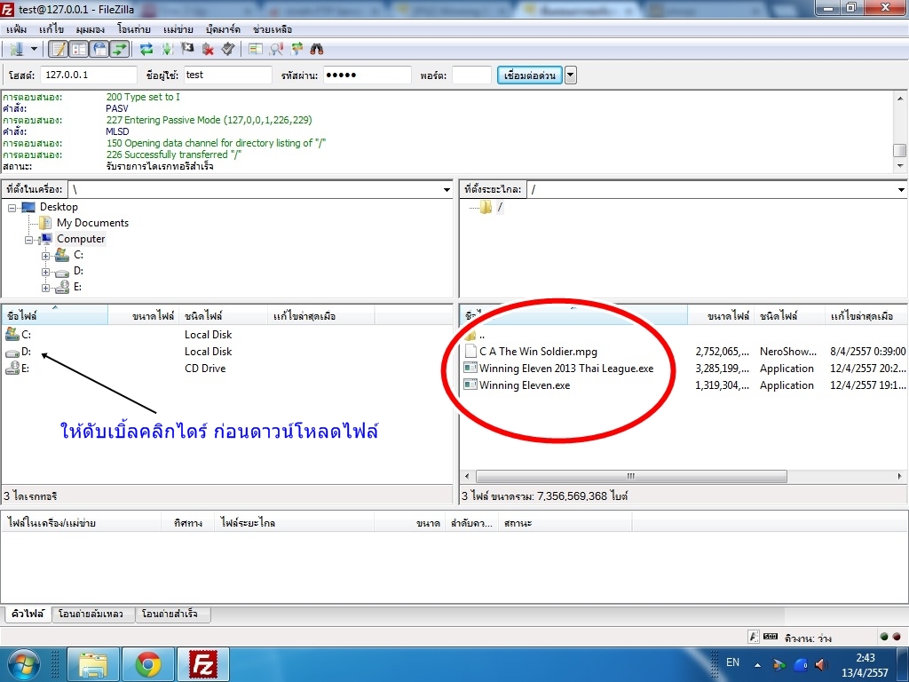Open the แก้ไข menu
909x682 pixels.
pyautogui.click(x=51, y=29)
